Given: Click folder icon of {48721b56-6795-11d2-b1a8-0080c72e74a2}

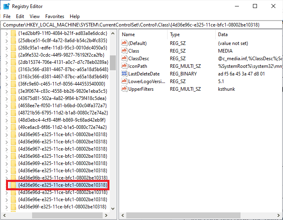Looking at the screenshot, I should click(13, 113).
